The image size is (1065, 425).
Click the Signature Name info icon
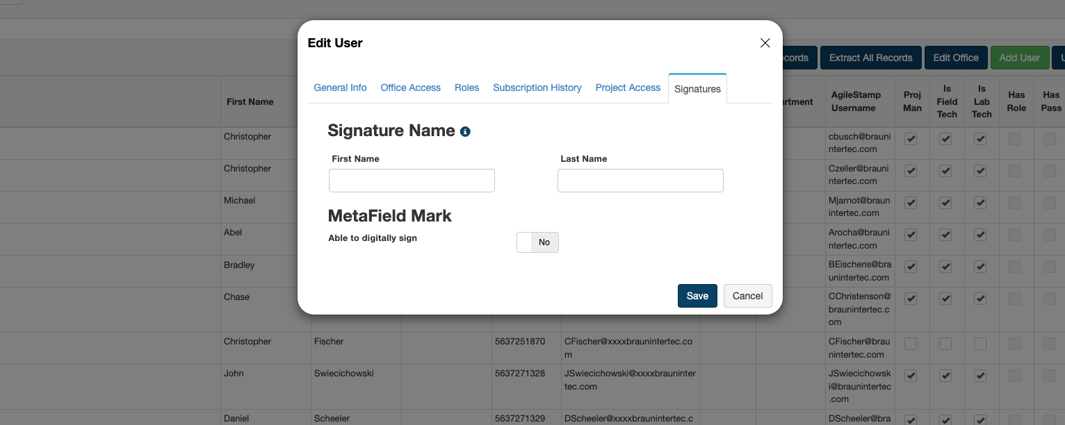pos(466,131)
